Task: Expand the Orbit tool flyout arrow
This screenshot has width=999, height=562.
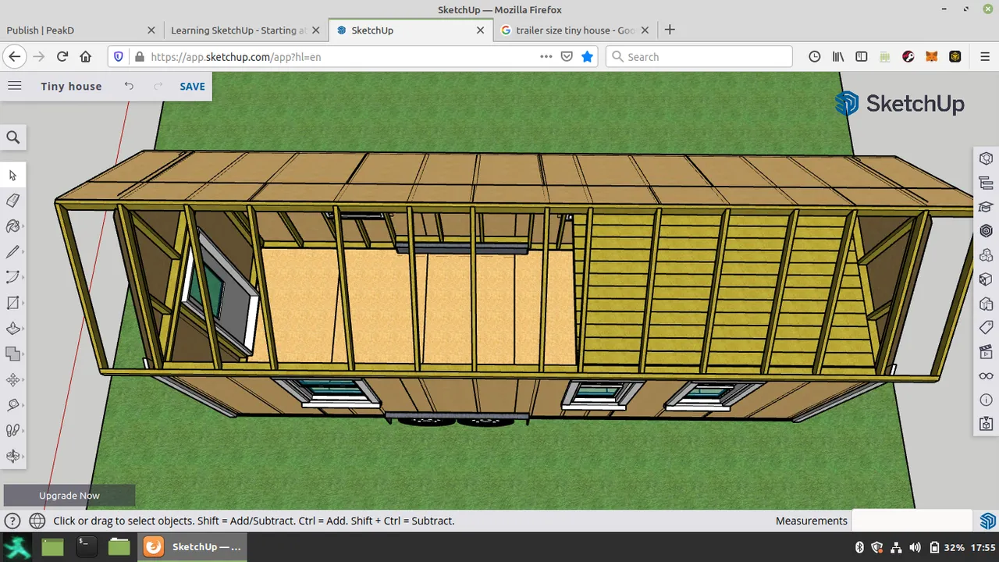Action: (x=24, y=456)
